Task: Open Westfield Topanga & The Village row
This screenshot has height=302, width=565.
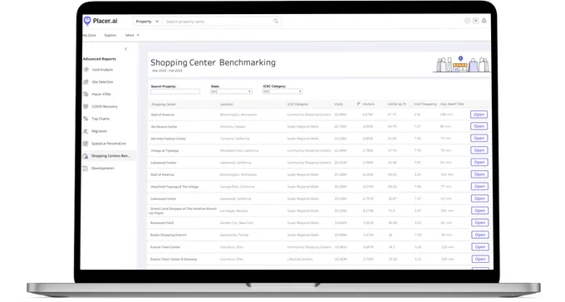Action: coord(479,187)
